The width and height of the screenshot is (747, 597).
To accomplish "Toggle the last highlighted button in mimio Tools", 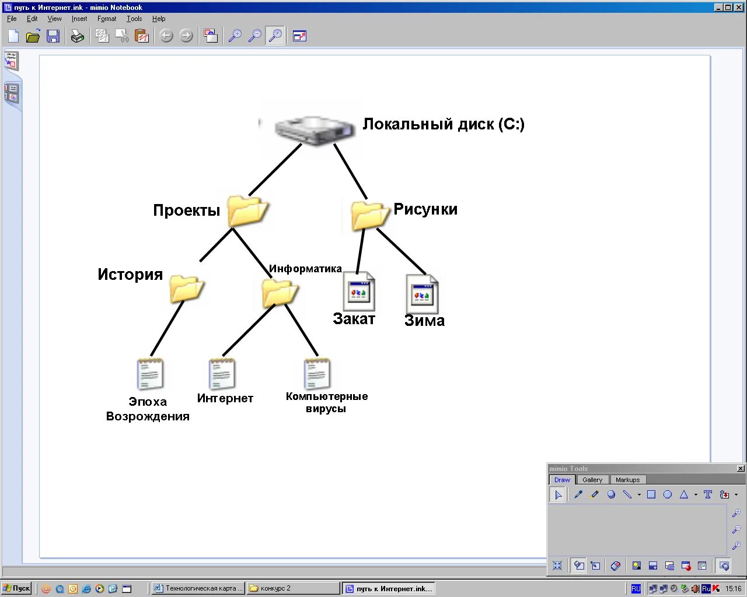I will coord(724,566).
